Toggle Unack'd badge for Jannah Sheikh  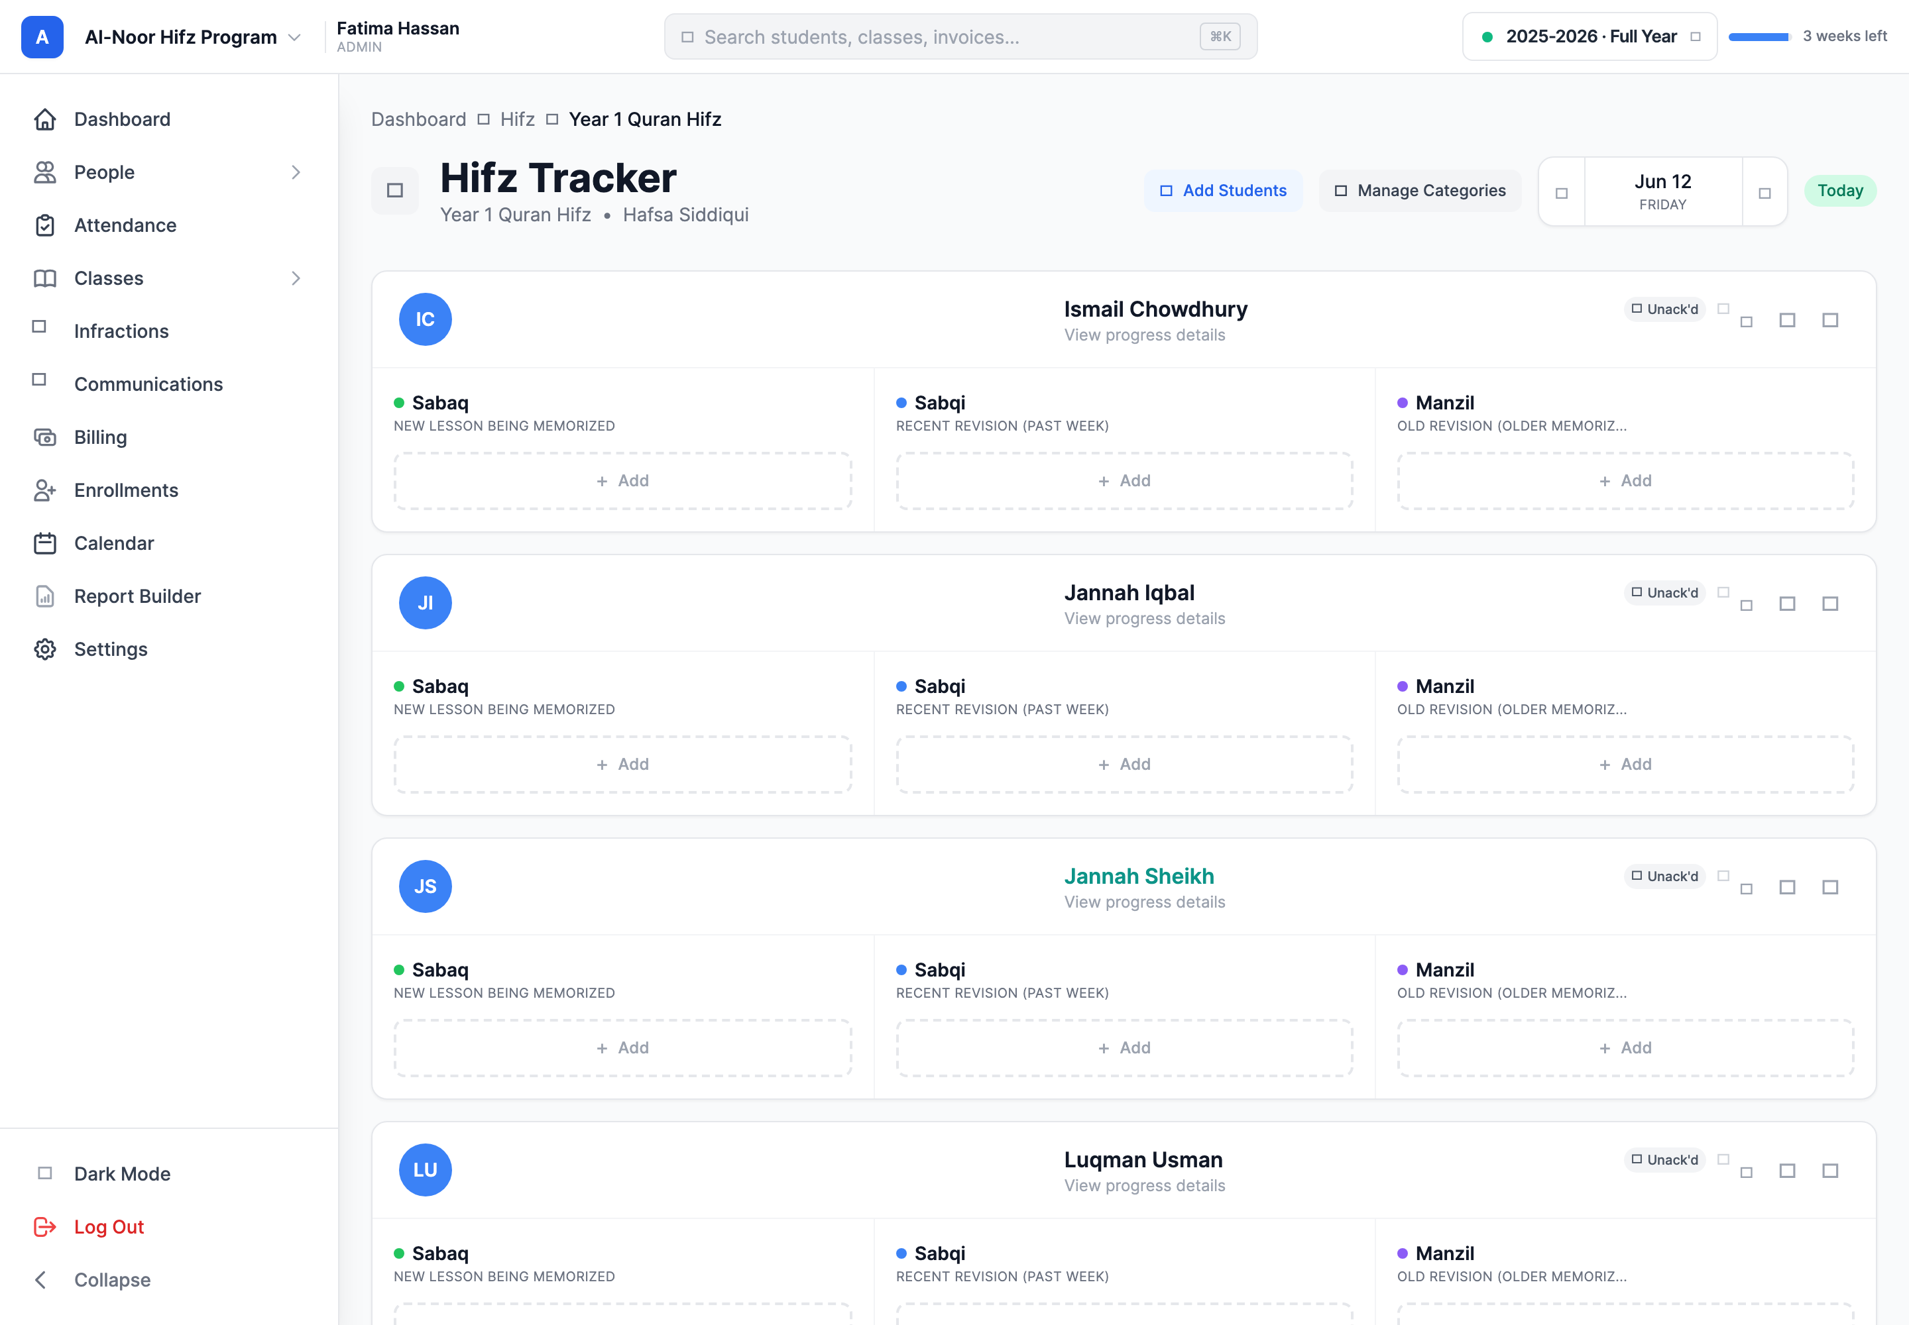click(1665, 876)
